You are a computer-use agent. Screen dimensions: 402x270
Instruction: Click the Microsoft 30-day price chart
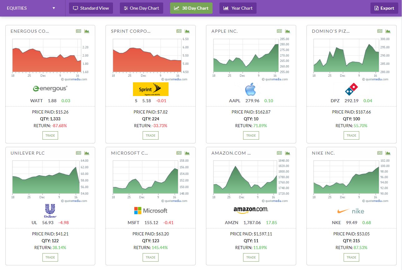tap(151, 181)
